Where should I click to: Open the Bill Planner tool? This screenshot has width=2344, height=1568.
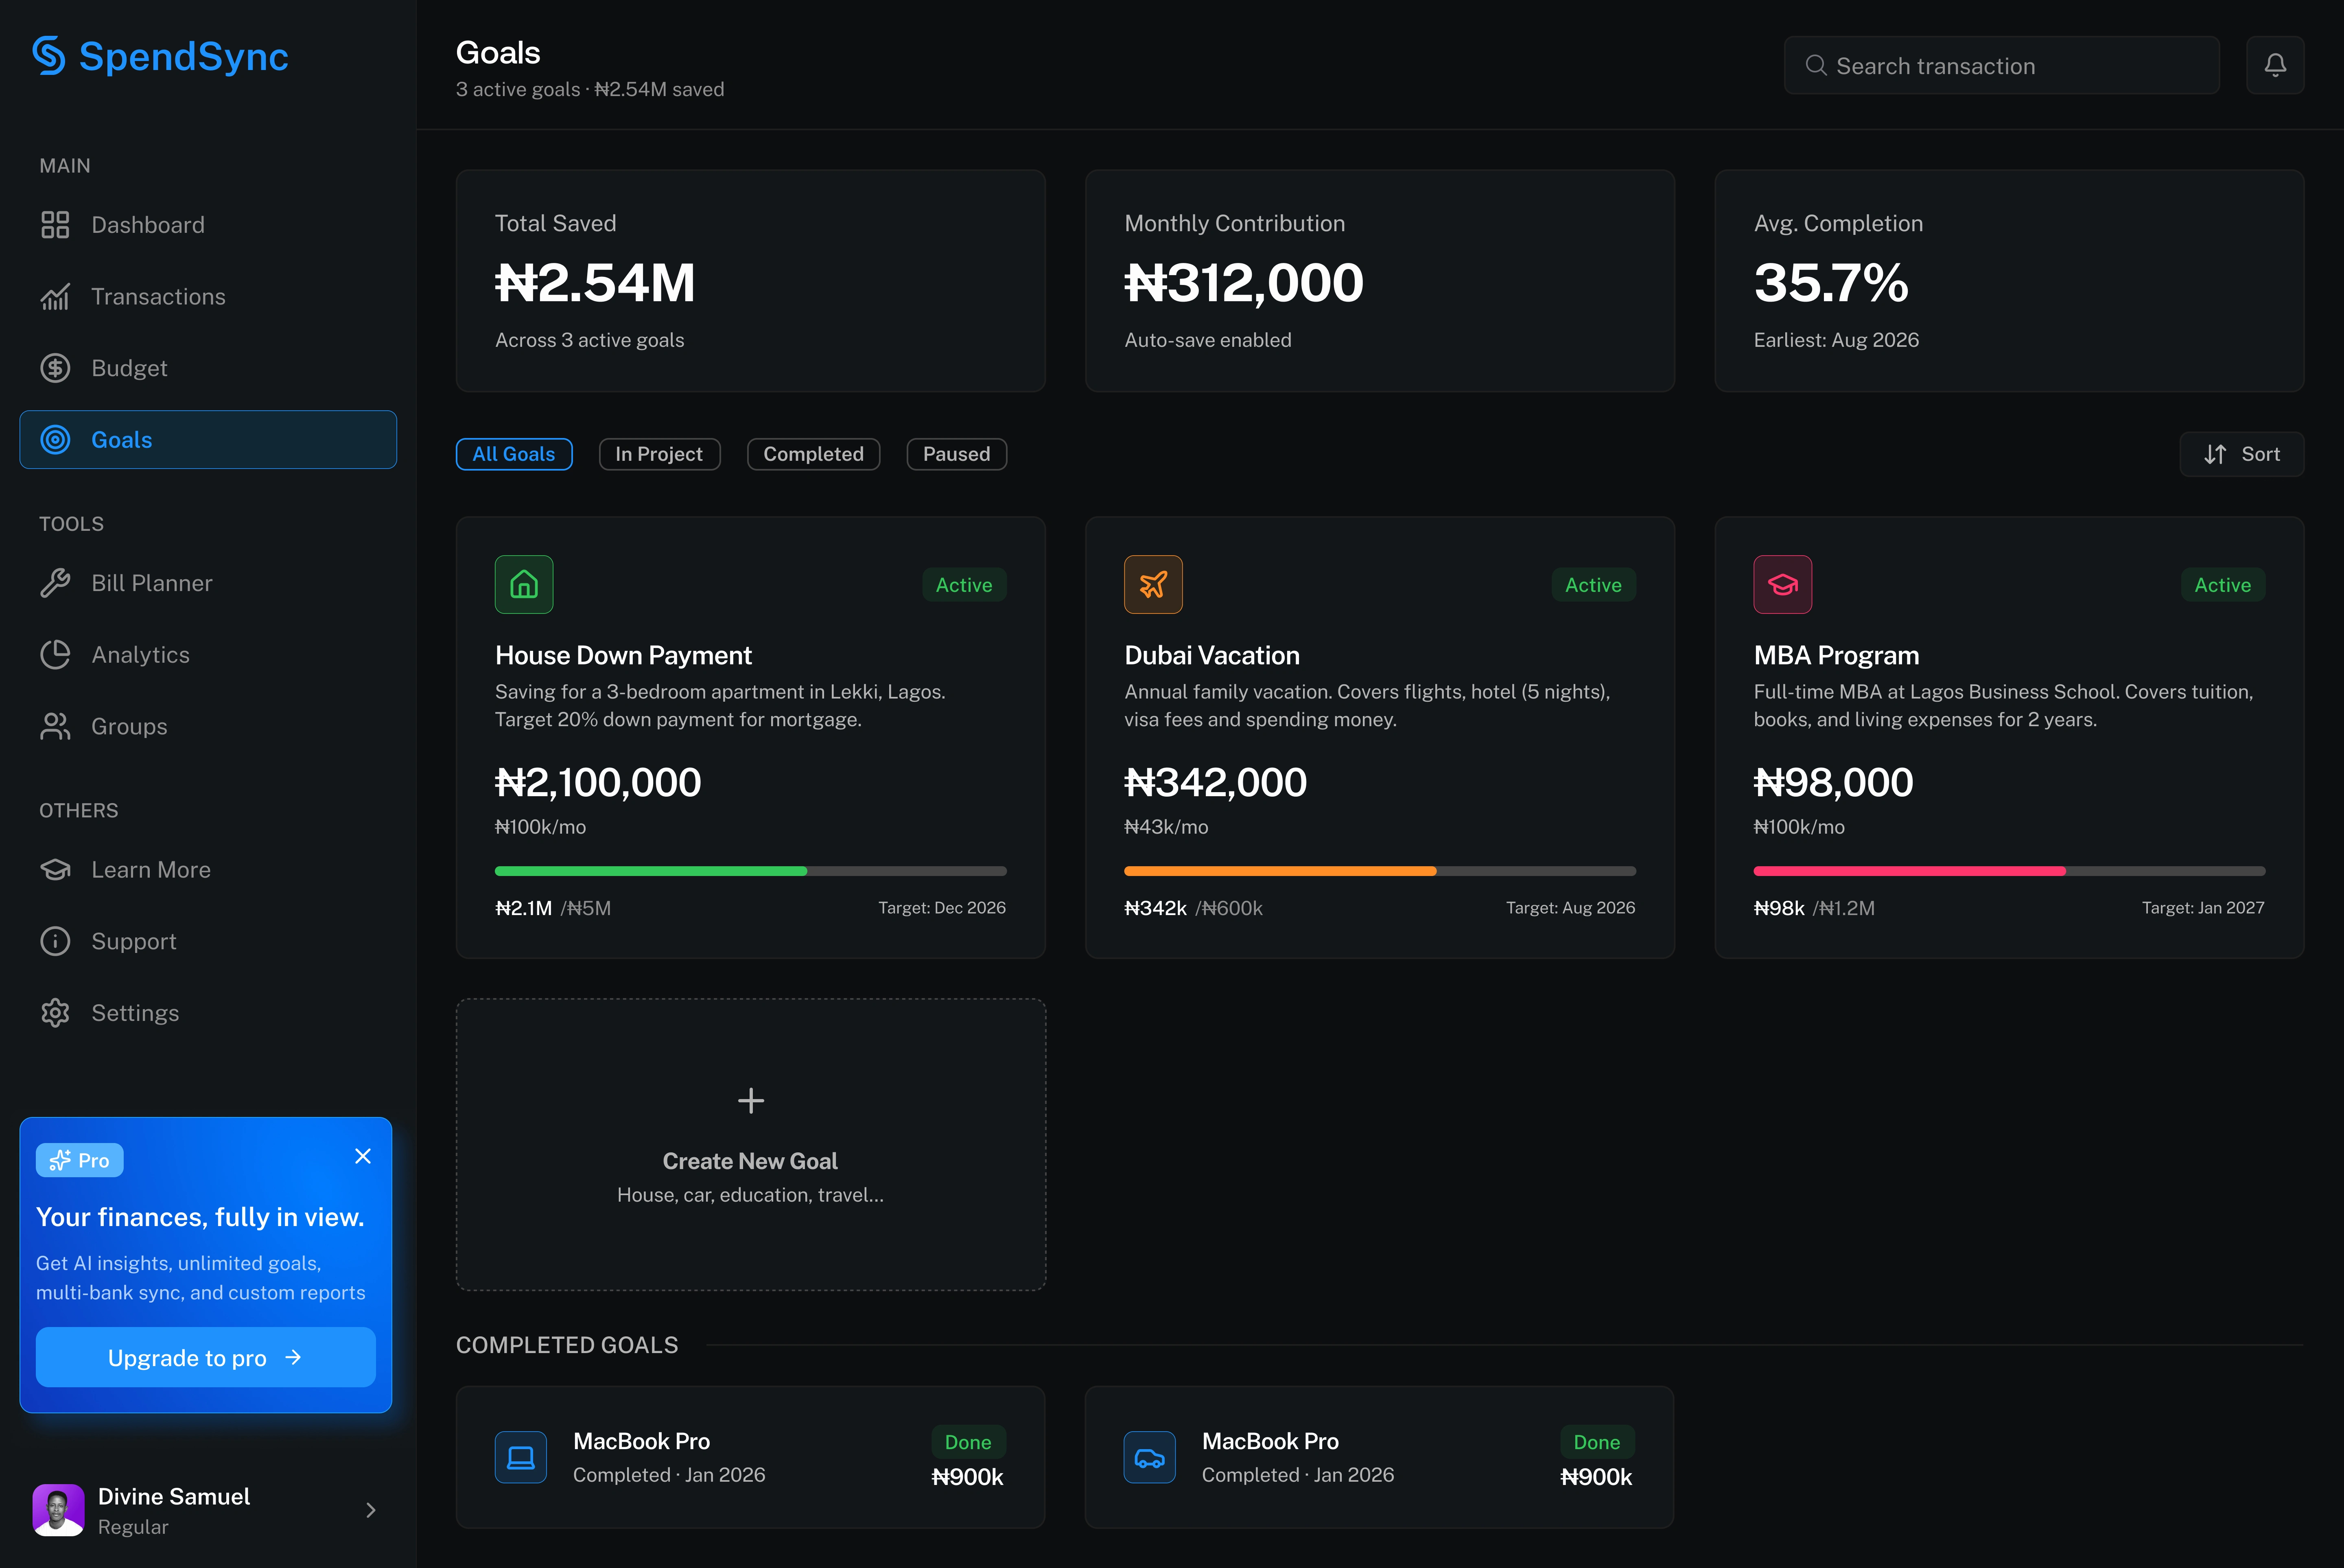(151, 583)
